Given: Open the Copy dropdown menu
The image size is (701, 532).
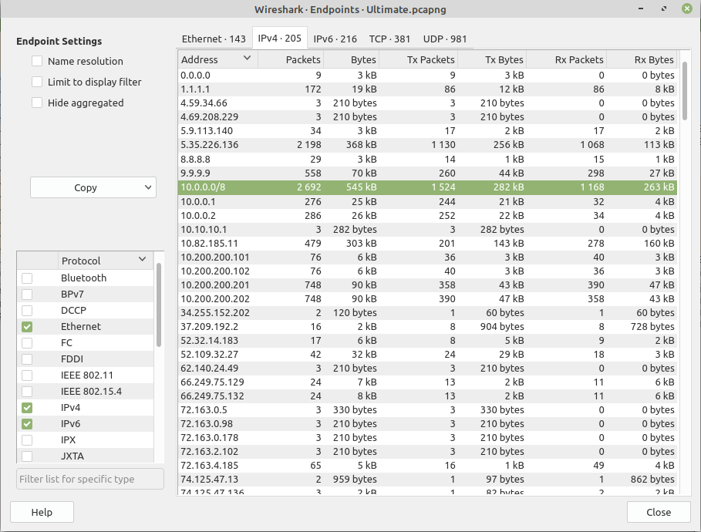Looking at the screenshot, I should tap(93, 187).
